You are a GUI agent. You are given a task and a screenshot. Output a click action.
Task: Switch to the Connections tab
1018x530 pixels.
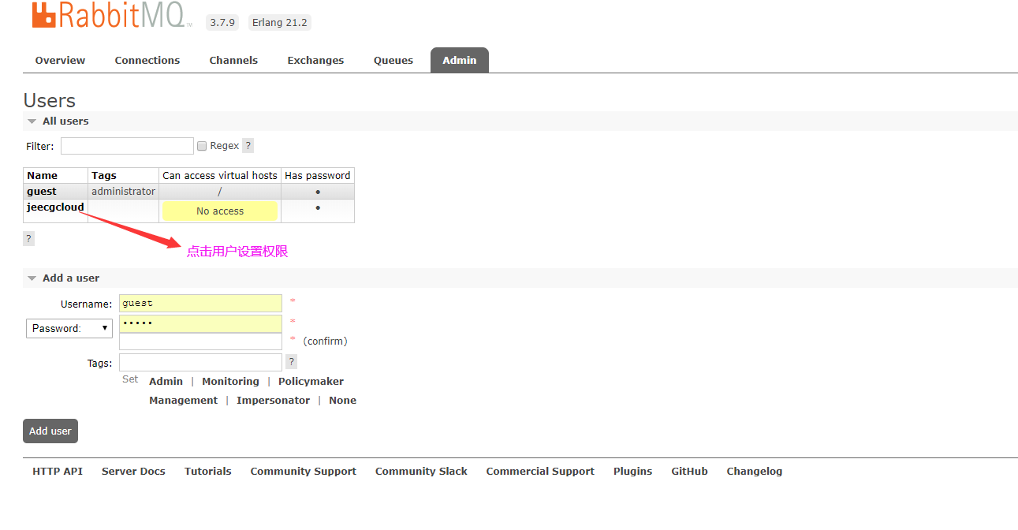pos(147,61)
